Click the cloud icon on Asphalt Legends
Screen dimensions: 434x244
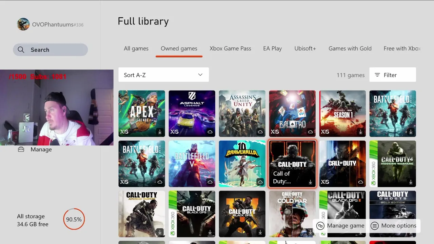coord(210,131)
